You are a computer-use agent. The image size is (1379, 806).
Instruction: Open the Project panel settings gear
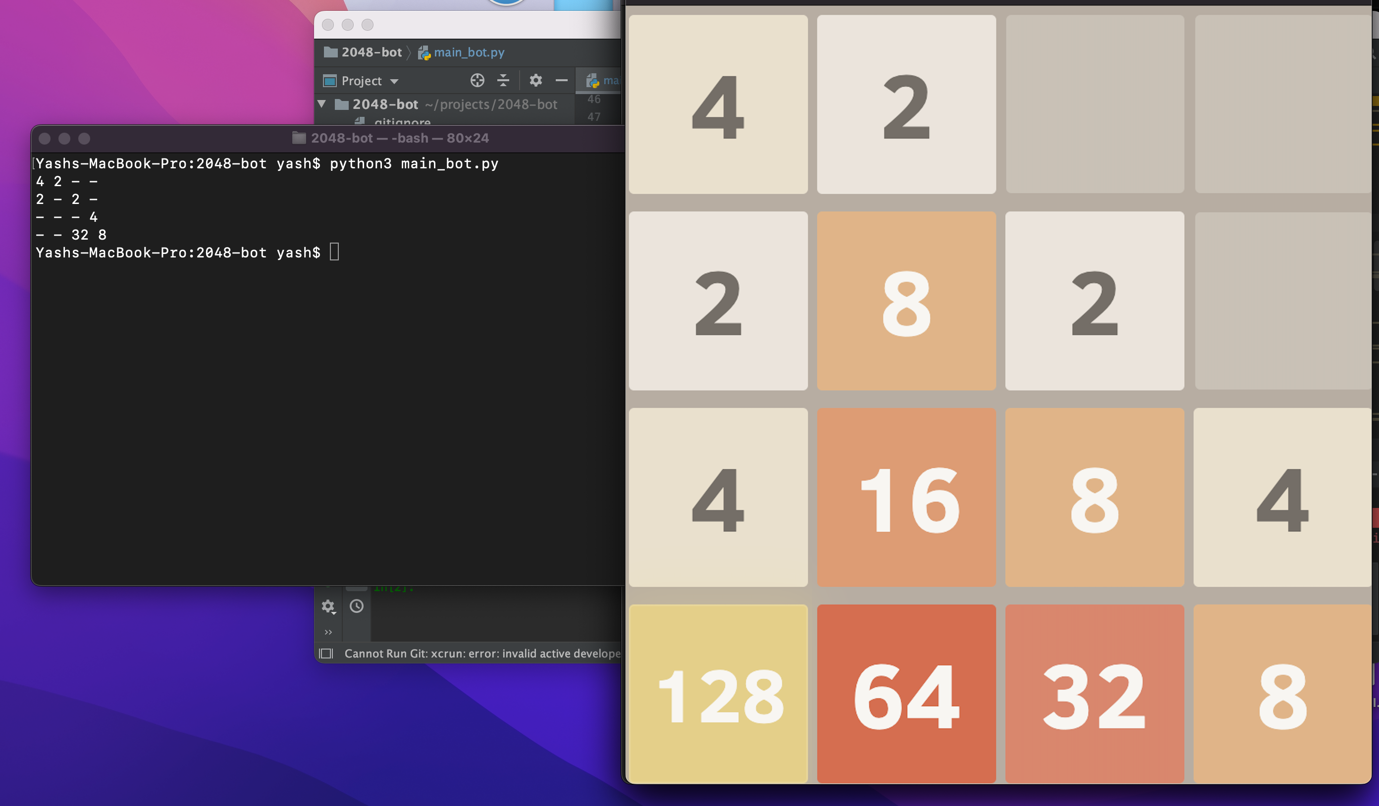point(536,81)
